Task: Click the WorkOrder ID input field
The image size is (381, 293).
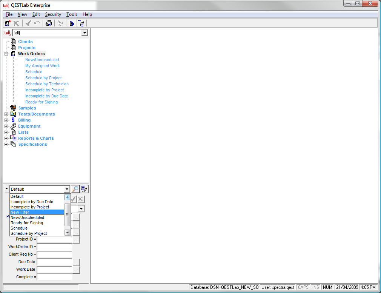Action: [54, 247]
